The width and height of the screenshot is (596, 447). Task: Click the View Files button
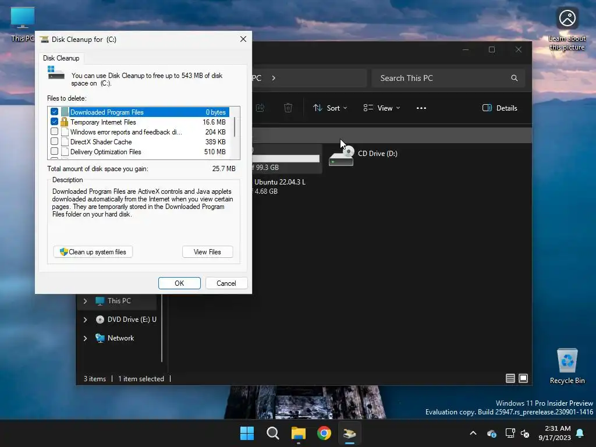coord(207,252)
